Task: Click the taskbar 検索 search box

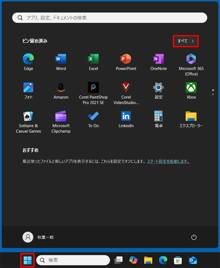Action: click(x=73, y=260)
